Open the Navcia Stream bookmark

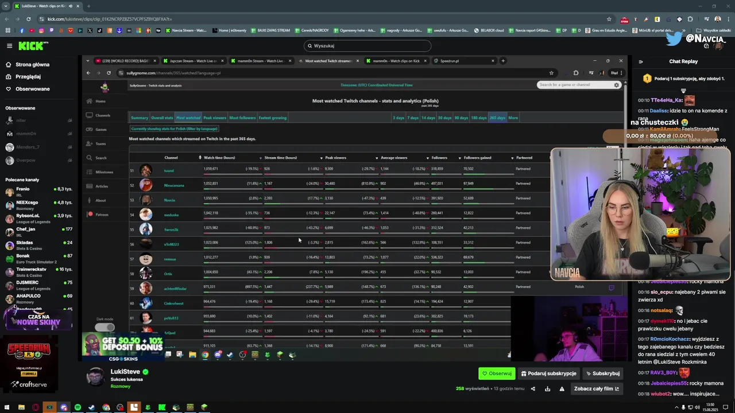[x=185, y=30]
